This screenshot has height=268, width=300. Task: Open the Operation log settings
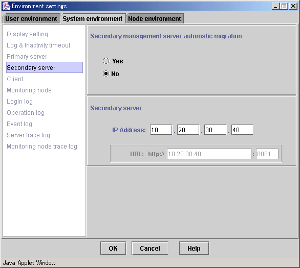[x=26, y=113]
